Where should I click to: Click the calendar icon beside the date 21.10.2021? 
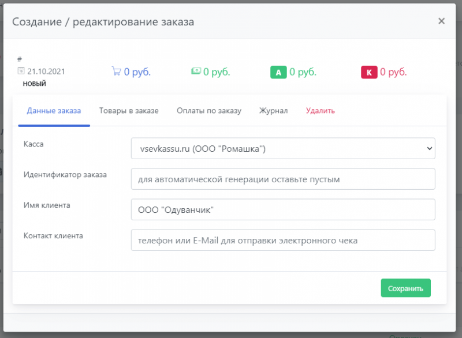(22, 72)
